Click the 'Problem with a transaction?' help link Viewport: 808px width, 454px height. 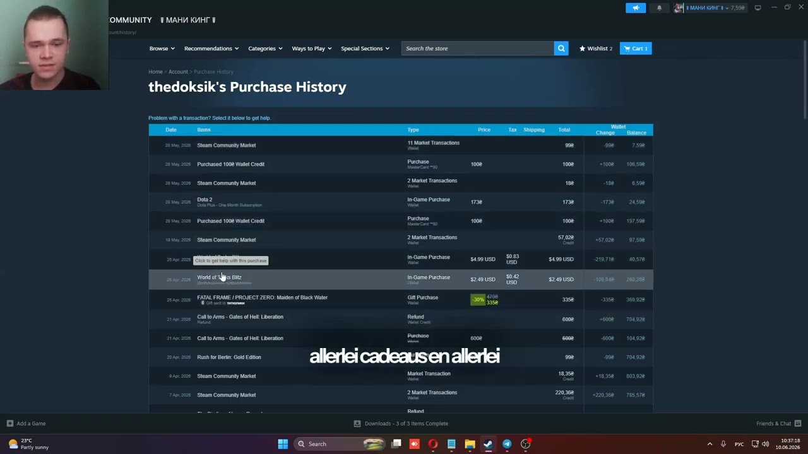210,118
